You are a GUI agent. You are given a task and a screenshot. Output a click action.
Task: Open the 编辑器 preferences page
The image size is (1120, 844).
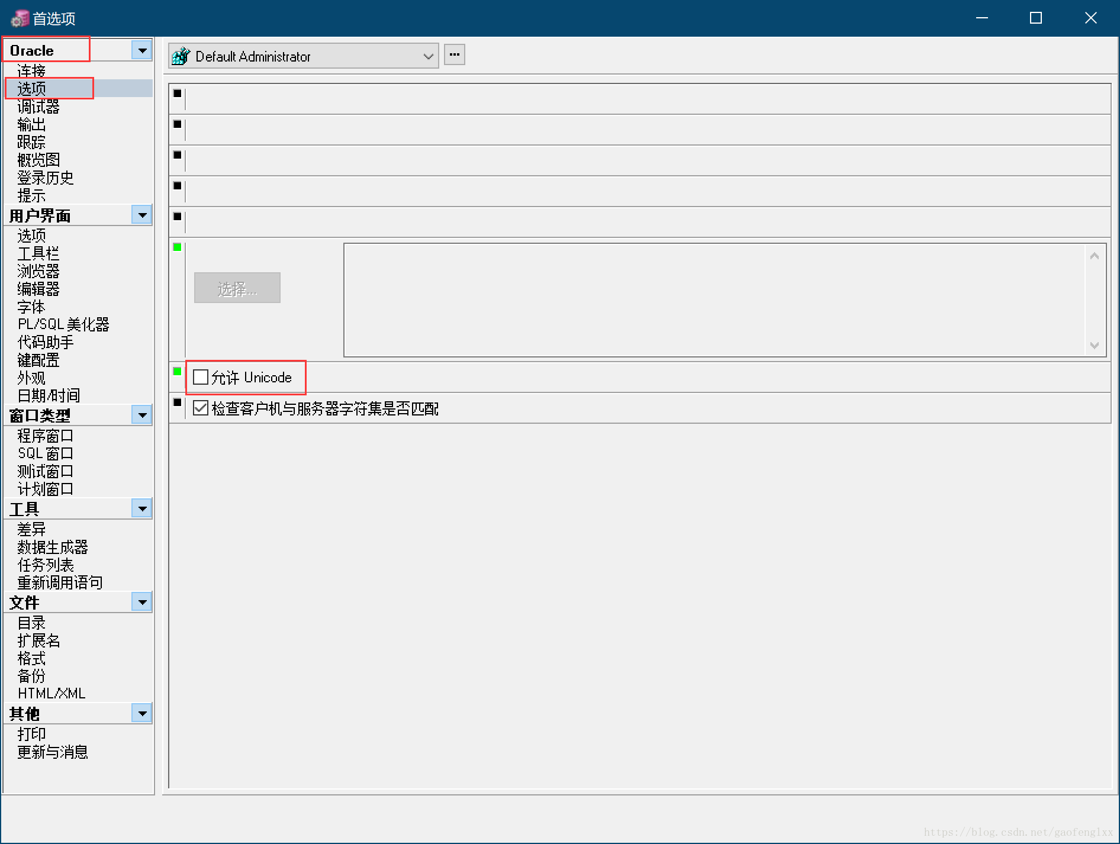(x=38, y=289)
